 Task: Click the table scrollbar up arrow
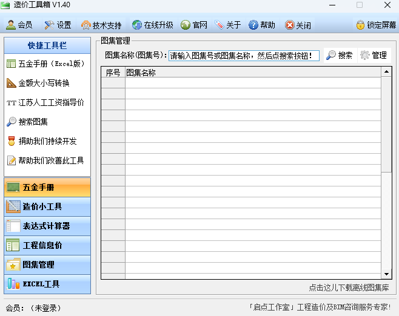click(386, 72)
